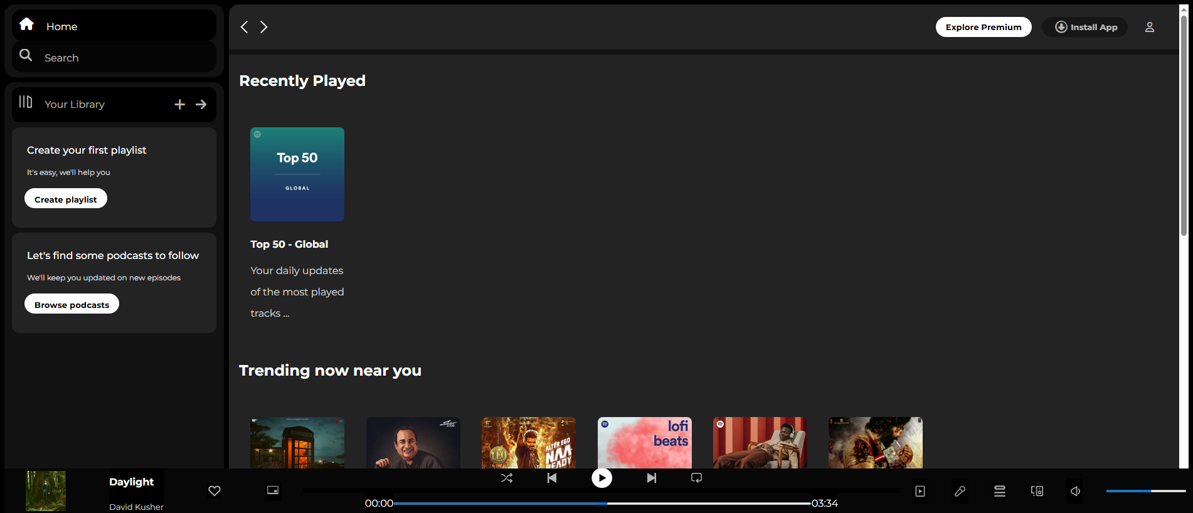
Task: Open the play queue icon
Action: (1000, 491)
